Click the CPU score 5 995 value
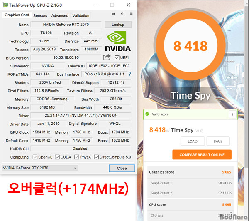The image size is (249, 221). pyautogui.click(x=227, y=204)
